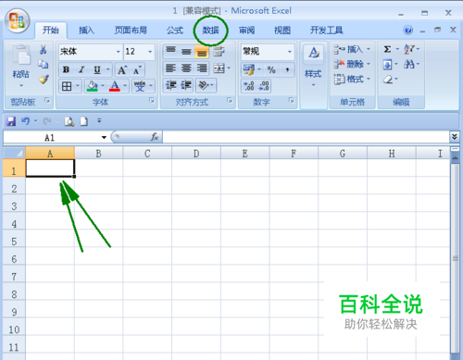Open the font name 宋体 dropdown
Viewport: 463px width, 360px height.
[x=119, y=52]
